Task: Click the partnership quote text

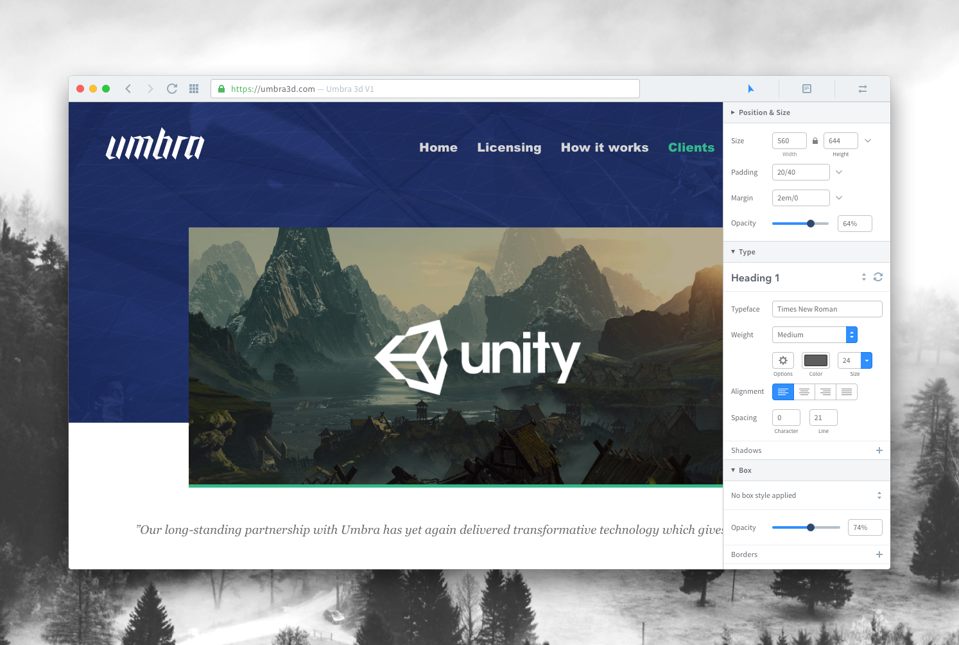Action: (x=429, y=530)
